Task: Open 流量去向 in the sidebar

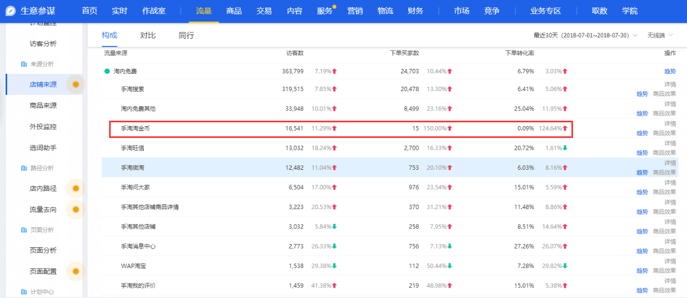Action: (43, 210)
